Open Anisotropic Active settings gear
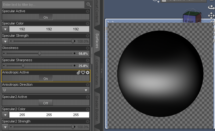The image size is (215, 131). [x=88, y=73]
